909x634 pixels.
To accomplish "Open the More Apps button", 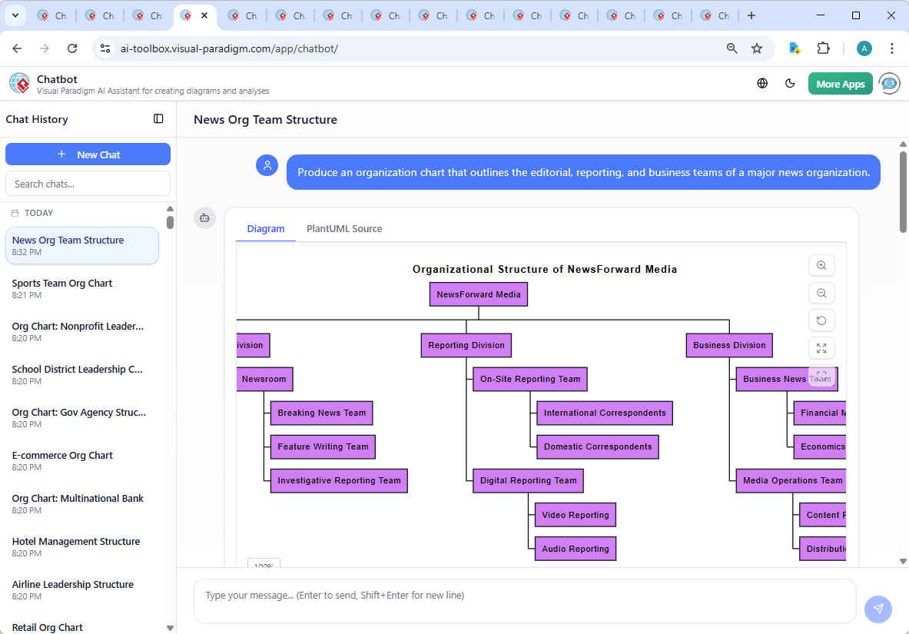I will (840, 83).
